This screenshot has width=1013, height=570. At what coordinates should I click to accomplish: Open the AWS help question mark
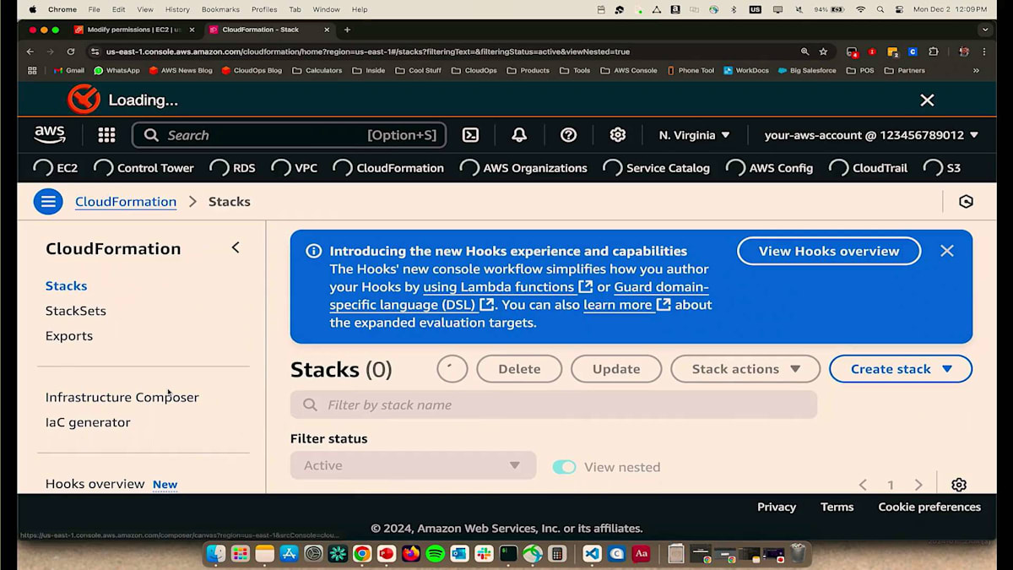pyautogui.click(x=568, y=135)
